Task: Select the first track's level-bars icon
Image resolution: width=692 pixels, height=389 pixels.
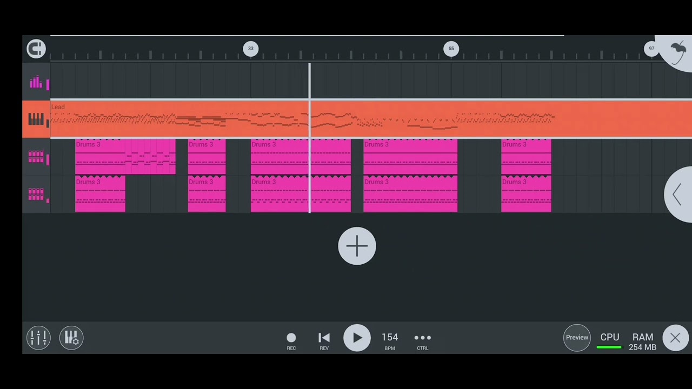Action: [x=36, y=82]
